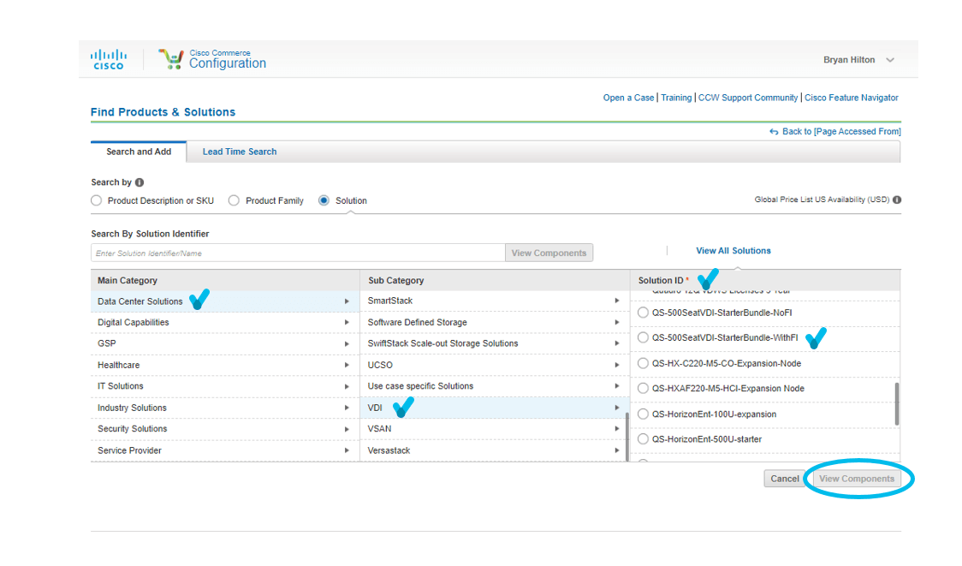Image resolution: width=962 pixels, height=566 pixels.
Task: Select Security Solutions in Main Category
Action: click(224, 428)
